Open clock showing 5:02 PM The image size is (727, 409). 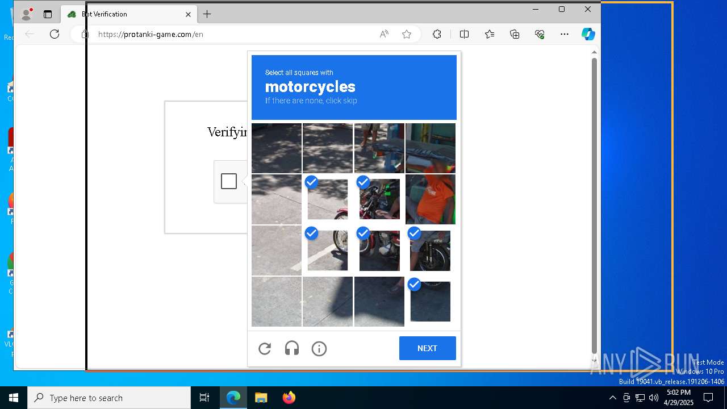point(679,398)
